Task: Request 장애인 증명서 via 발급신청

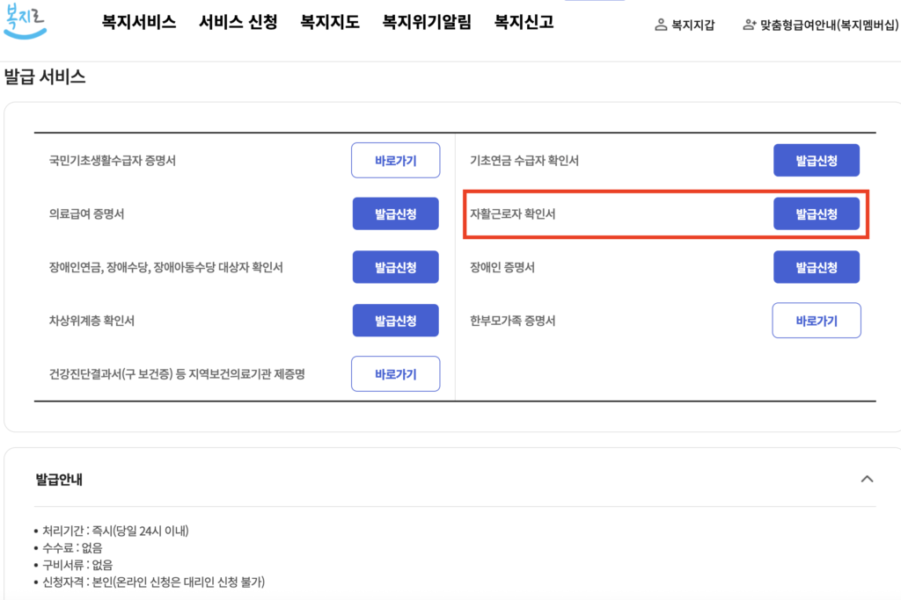Action: click(816, 267)
